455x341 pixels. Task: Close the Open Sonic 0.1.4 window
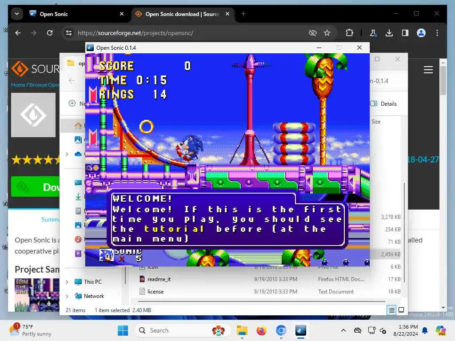(x=359, y=48)
